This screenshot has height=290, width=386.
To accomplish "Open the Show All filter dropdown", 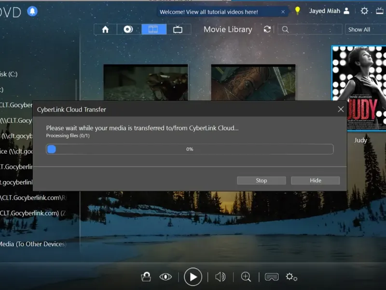I will (365, 29).
